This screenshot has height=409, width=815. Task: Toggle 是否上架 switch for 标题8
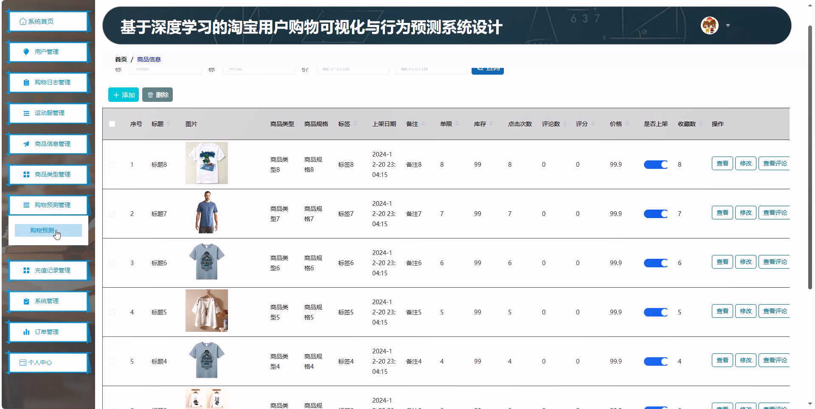coord(655,164)
